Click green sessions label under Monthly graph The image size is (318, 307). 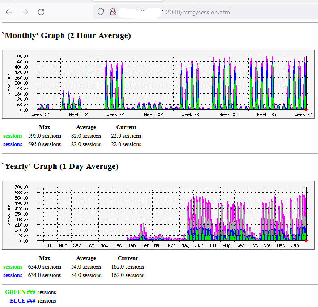click(x=13, y=136)
